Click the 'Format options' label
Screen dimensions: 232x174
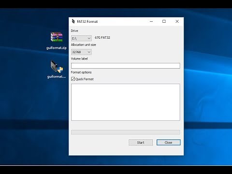(x=81, y=72)
